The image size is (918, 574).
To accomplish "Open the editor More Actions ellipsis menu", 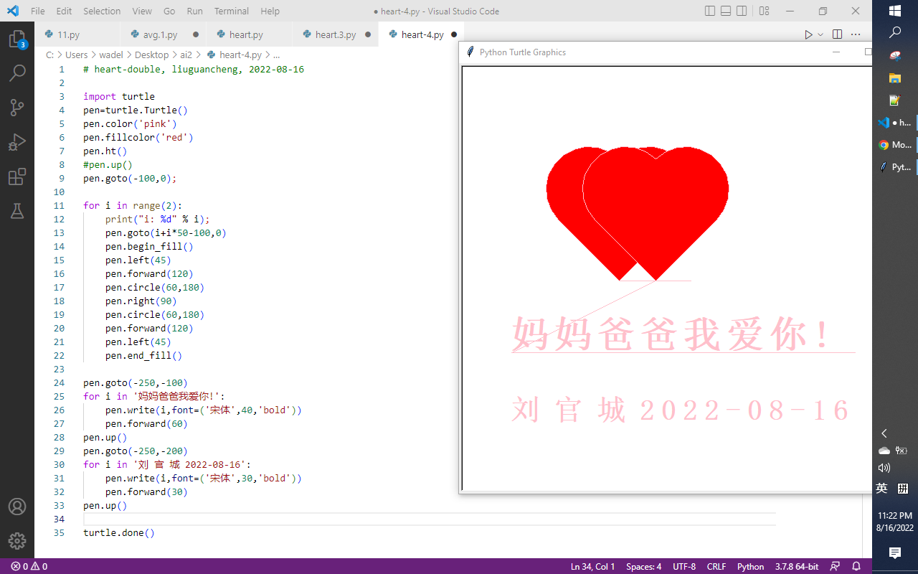I will [856, 34].
